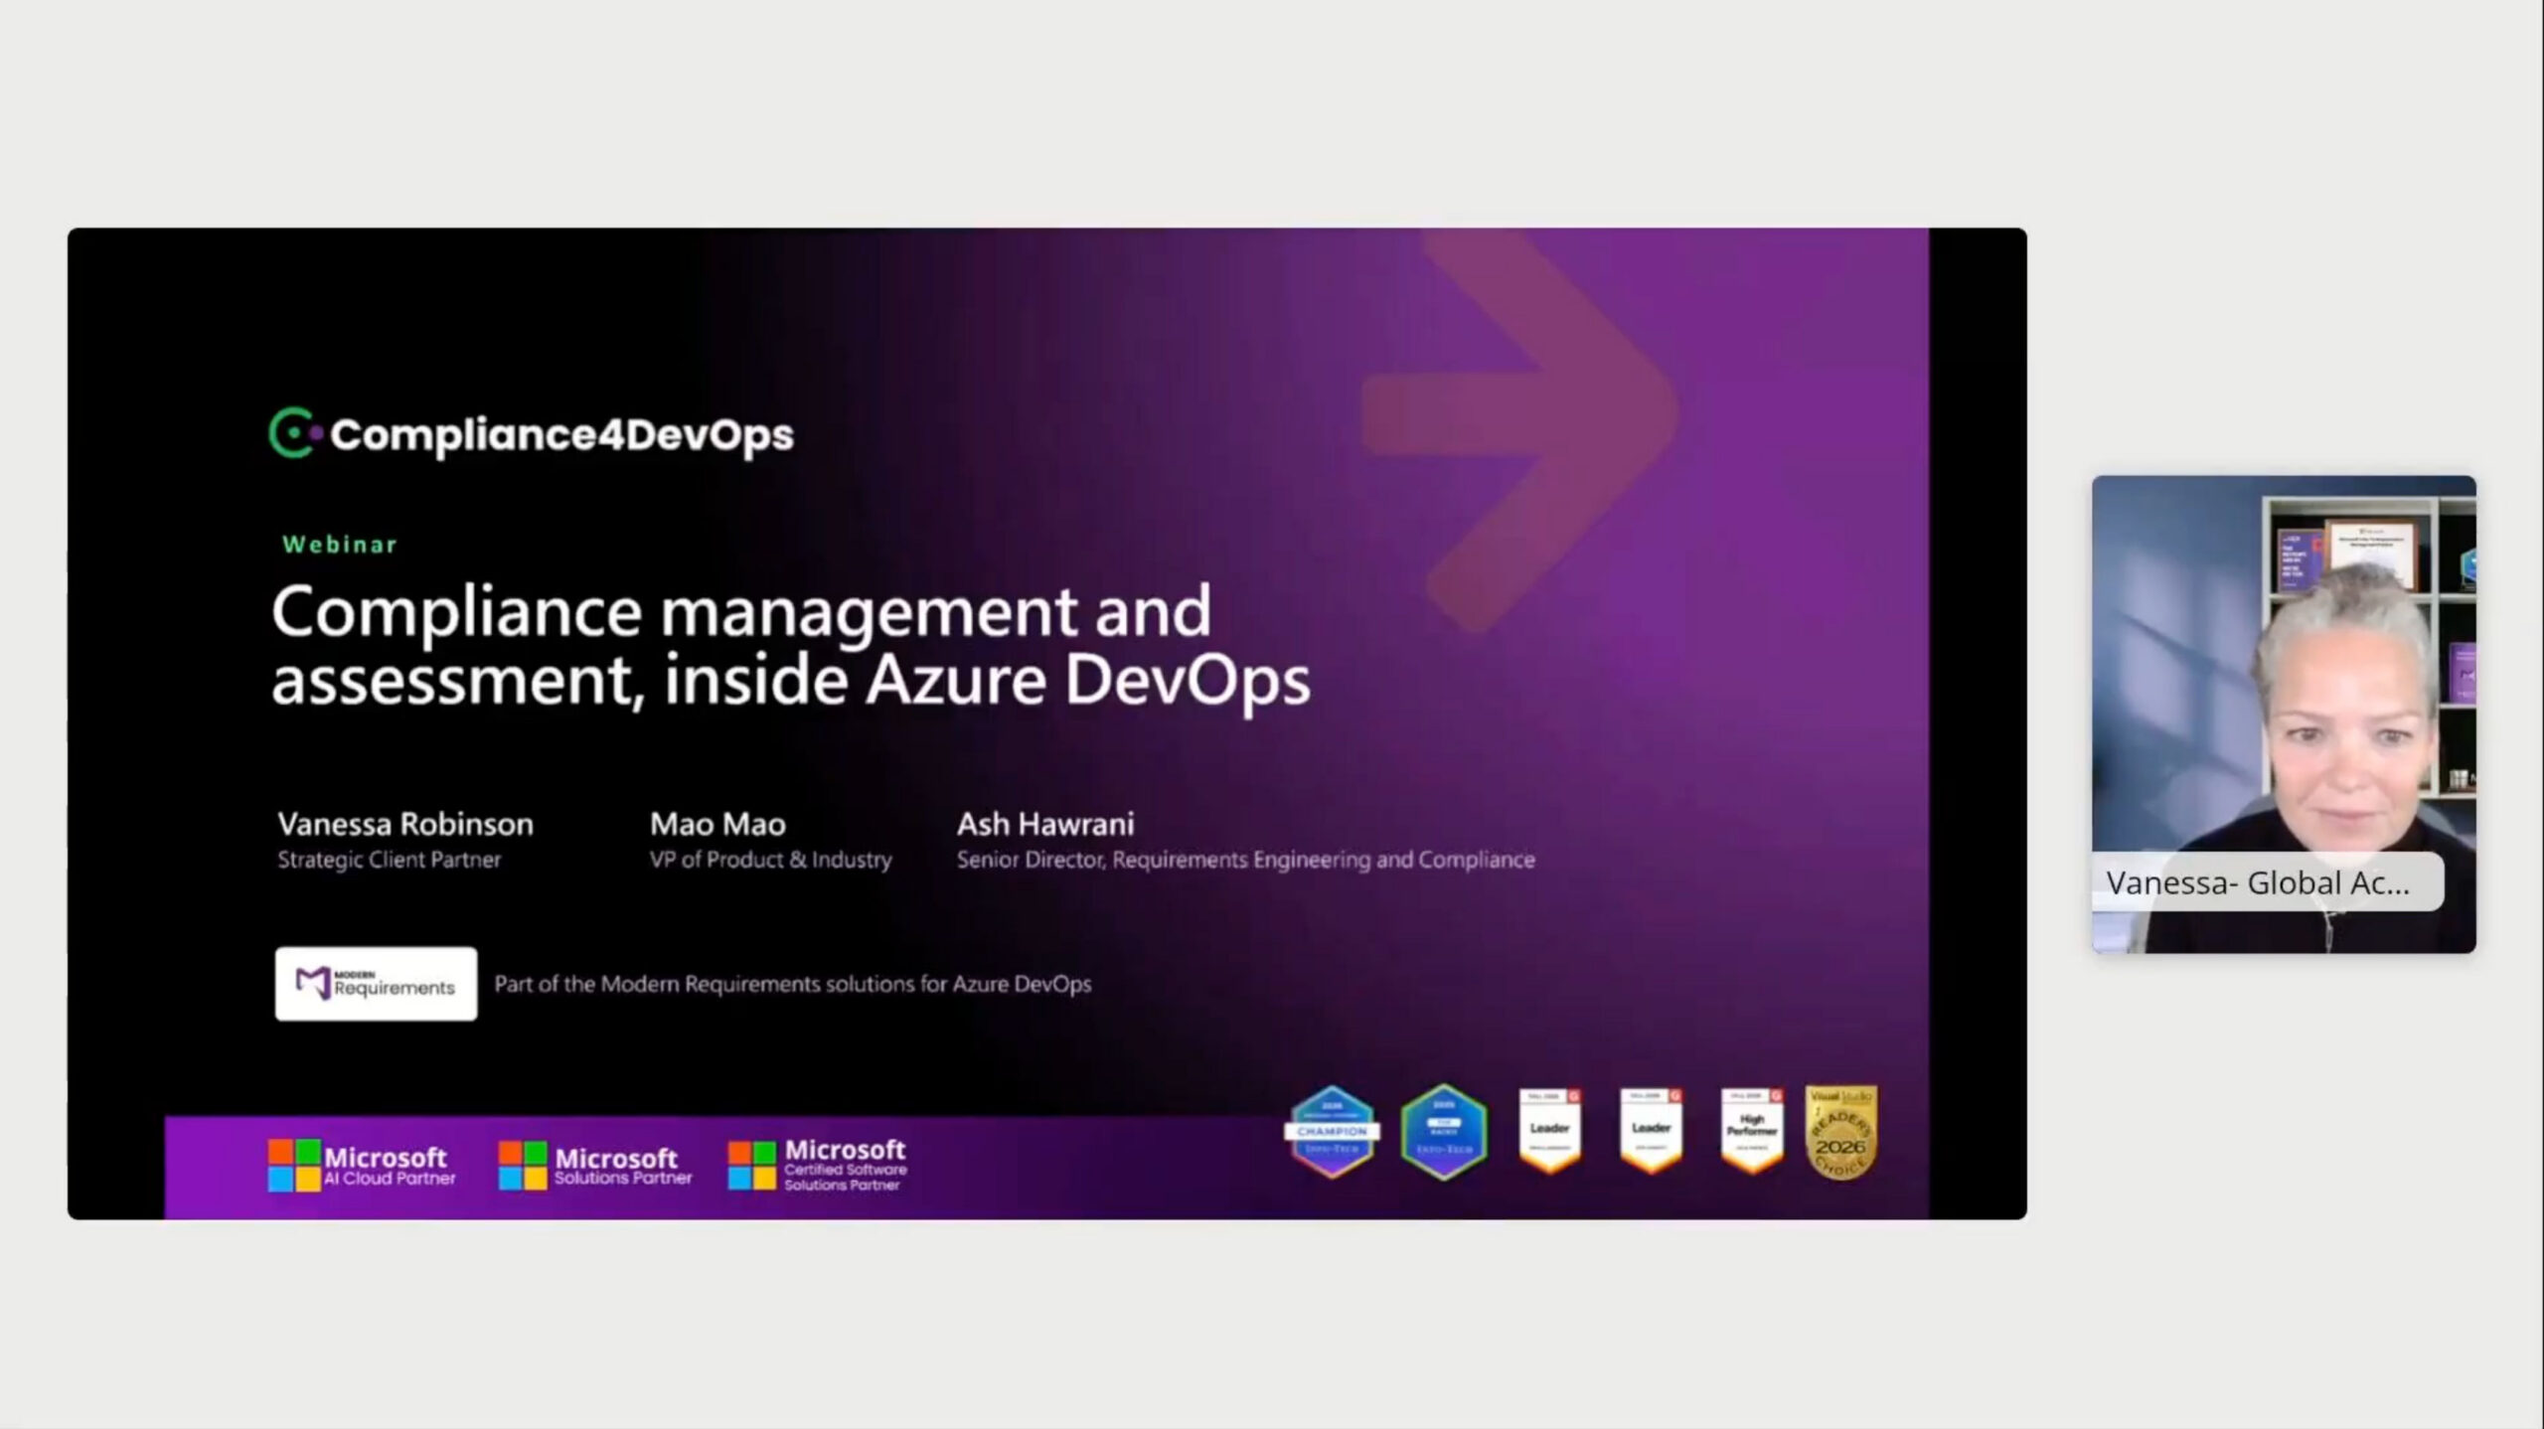Click the Modern Requirements logo box

(x=376, y=984)
